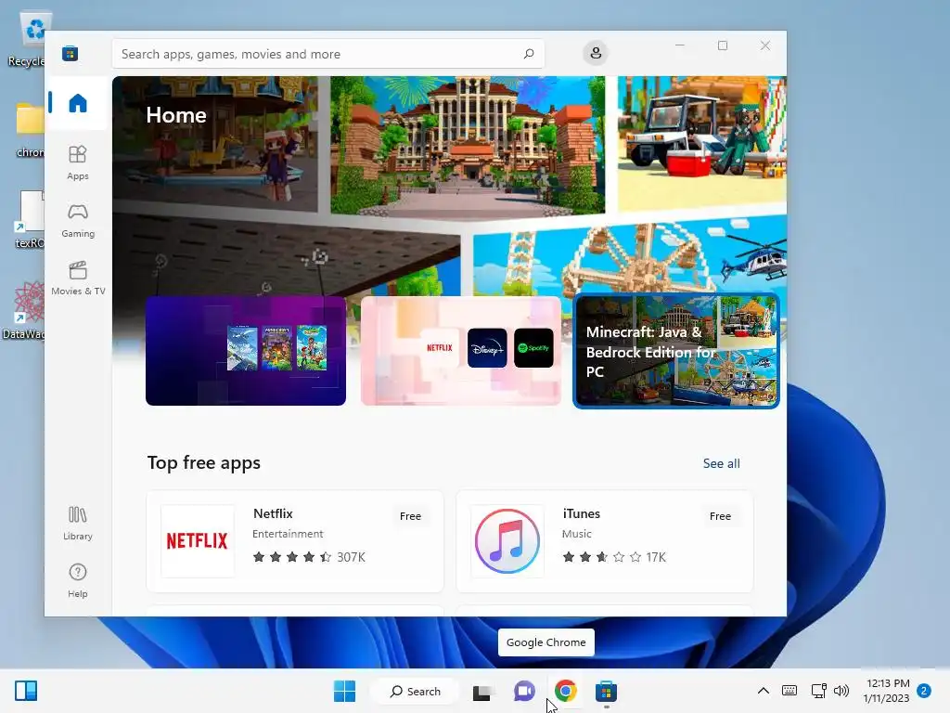Viewport: 950px width, 713px height.
Task: Open Help in Store sidebar
Action: click(x=78, y=581)
